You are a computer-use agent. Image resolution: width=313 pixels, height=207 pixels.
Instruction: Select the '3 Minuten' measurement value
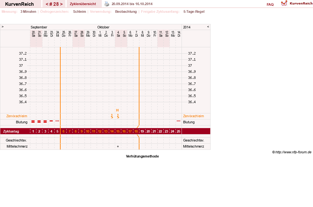point(28,11)
